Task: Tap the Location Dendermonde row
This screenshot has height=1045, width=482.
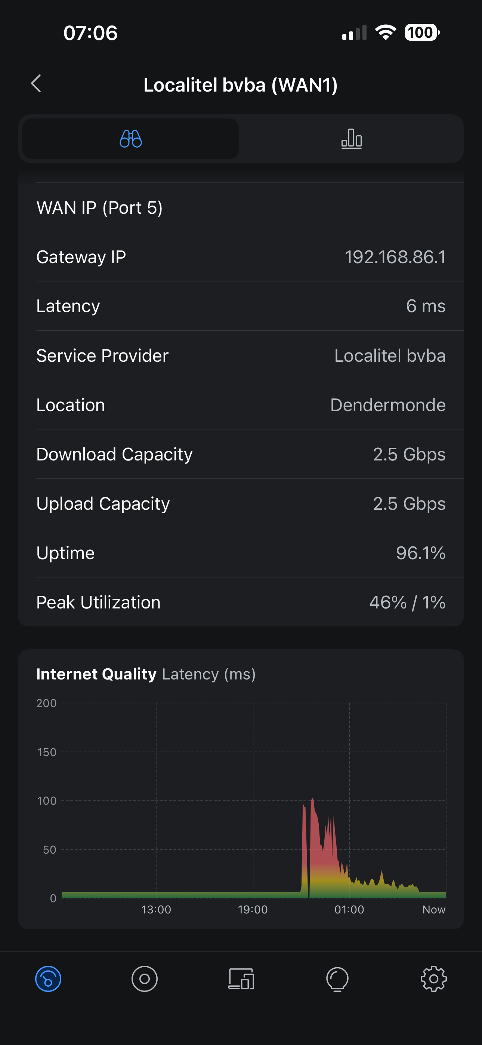Action: 241,405
